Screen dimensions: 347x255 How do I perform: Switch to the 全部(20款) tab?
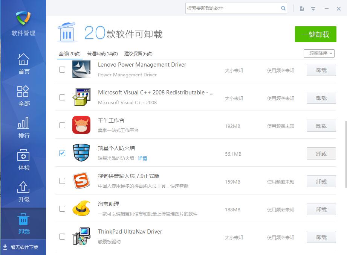click(x=69, y=54)
